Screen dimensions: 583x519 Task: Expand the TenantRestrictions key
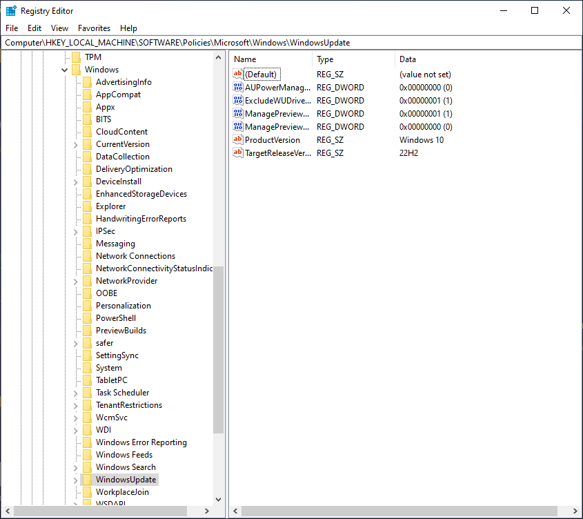(75, 406)
